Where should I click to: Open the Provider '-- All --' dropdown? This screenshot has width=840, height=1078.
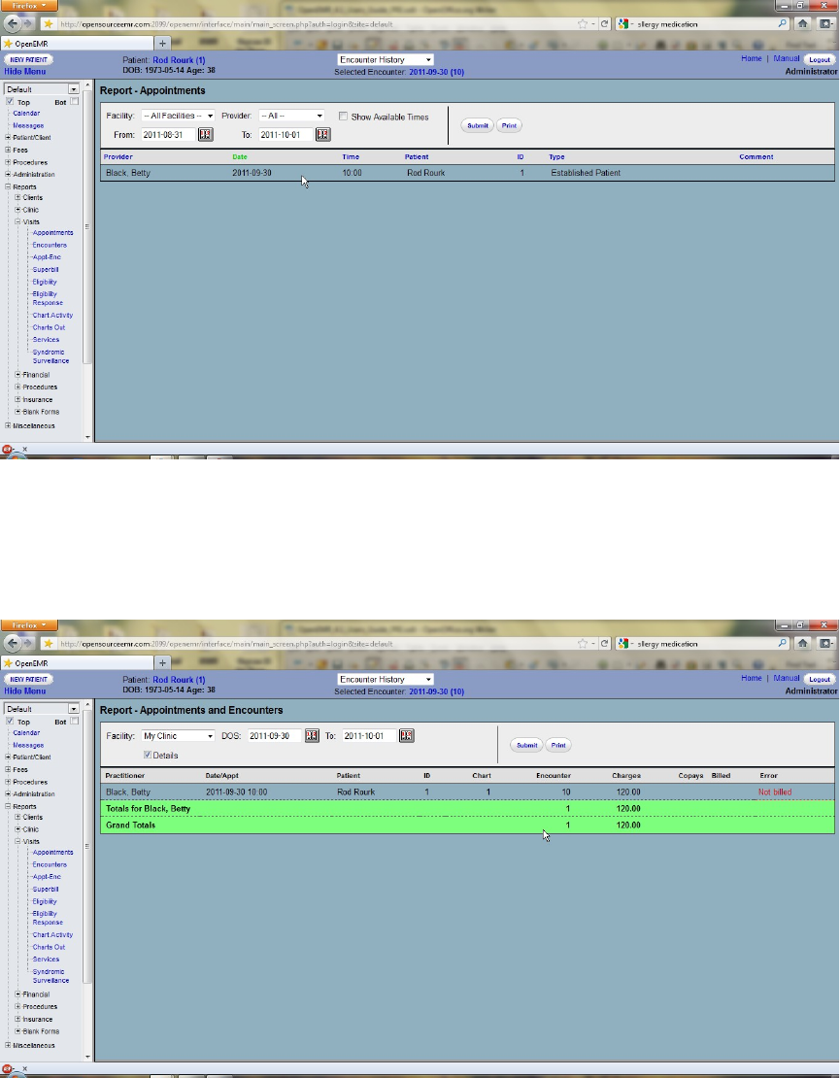(291, 116)
